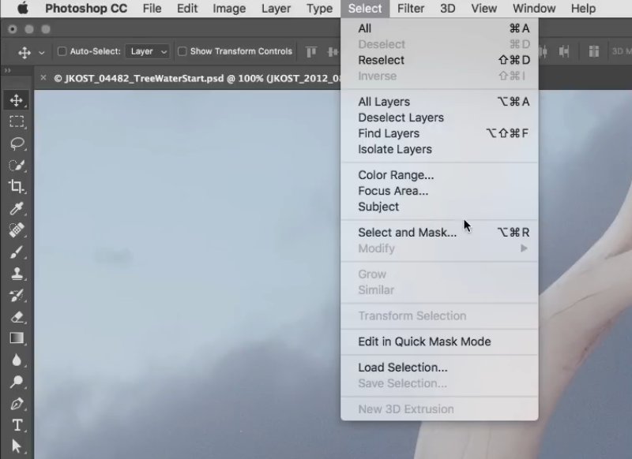The width and height of the screenshot is (632, 459).
Task: Open the Move tool preset picker arrow
Action: coord(42,53)
